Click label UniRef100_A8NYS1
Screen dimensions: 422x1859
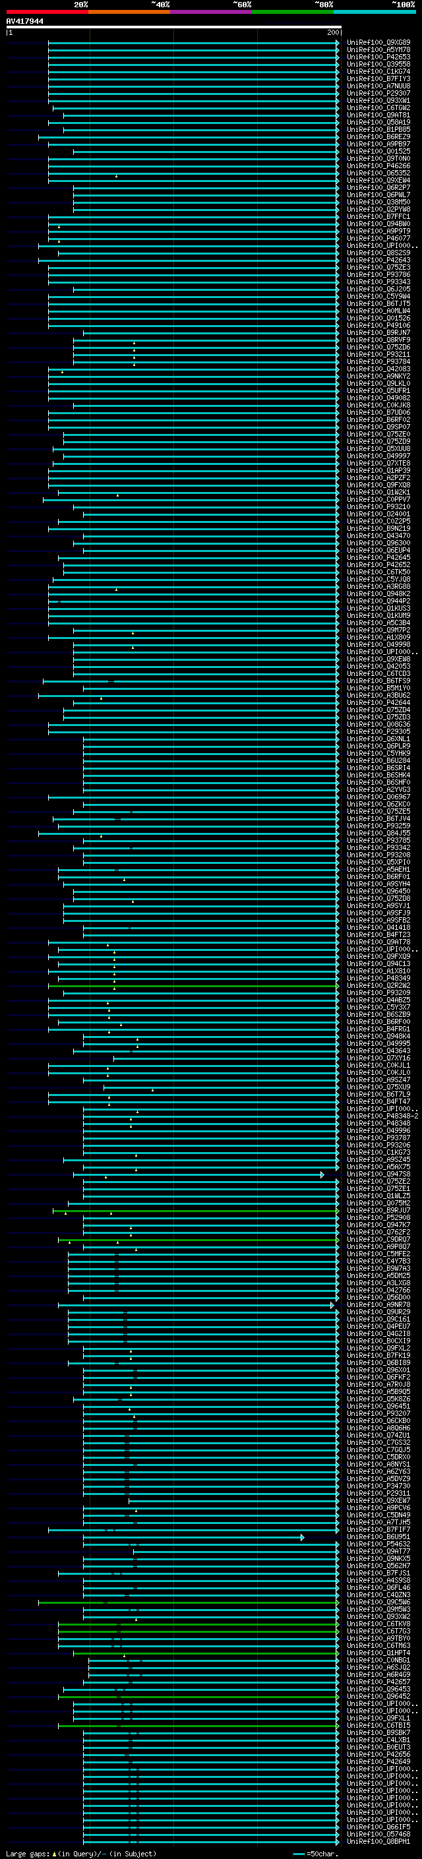click(x=378, y=1464)
